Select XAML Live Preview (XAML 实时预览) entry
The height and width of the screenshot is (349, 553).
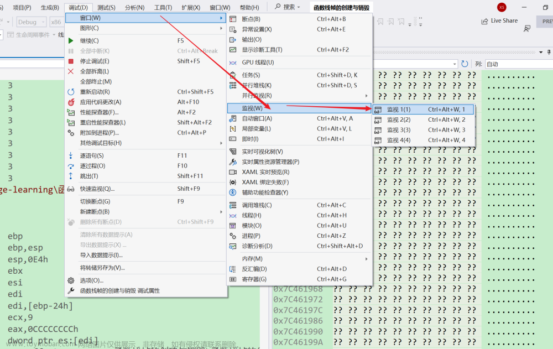click(299, 172)
